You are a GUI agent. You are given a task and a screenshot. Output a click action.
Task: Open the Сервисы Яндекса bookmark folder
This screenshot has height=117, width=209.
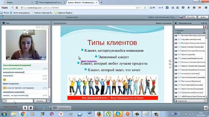(x=63, y=13)
